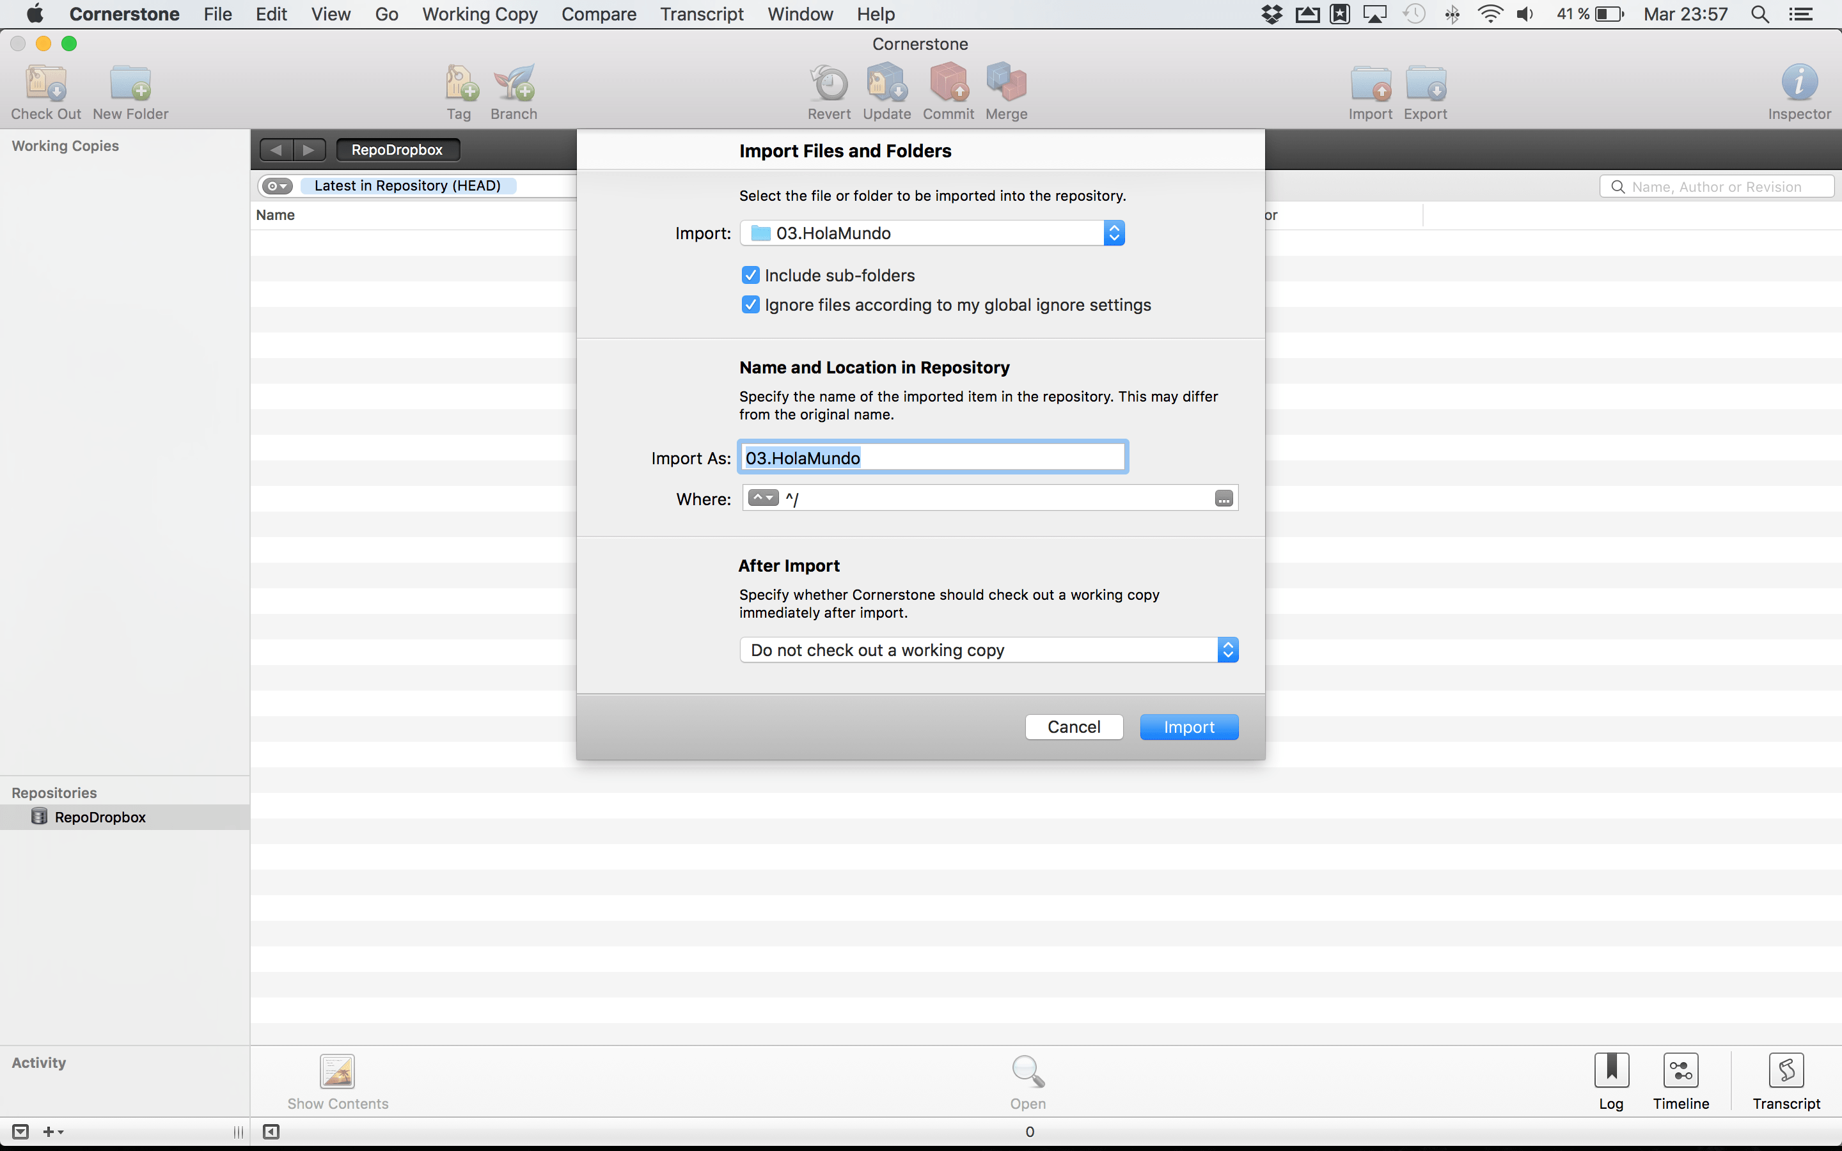Screen dimensions: 1842x1151
Task: Open the Inspector panel icon
Action: click(1799, 82)
